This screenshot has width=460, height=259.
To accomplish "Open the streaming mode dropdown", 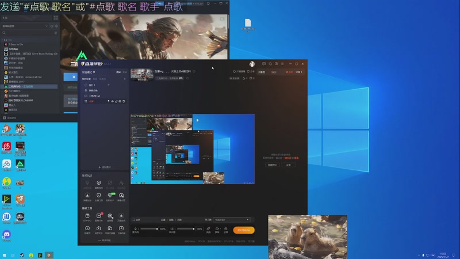I will pyautogui.click(x=89, y=72).
